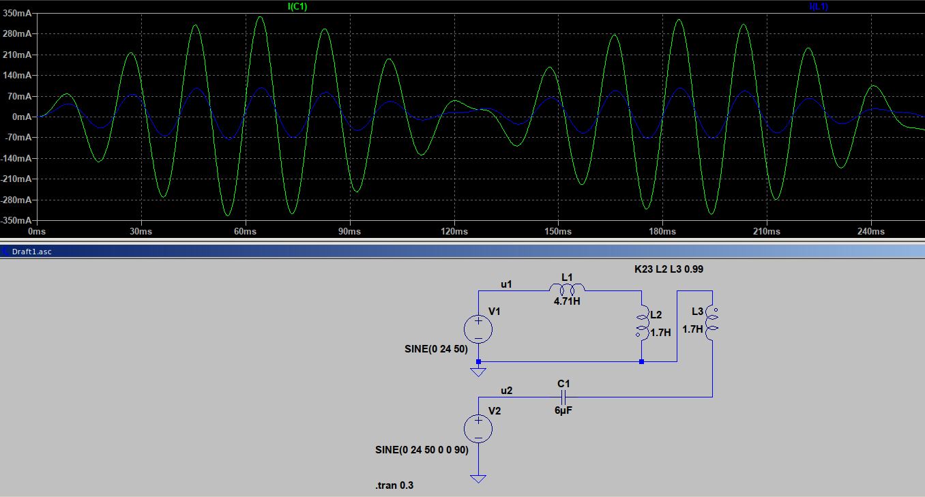The height and width of the screenshot is (497, 925).
Task: Click the ground symbol under V1
Action: 478,372
